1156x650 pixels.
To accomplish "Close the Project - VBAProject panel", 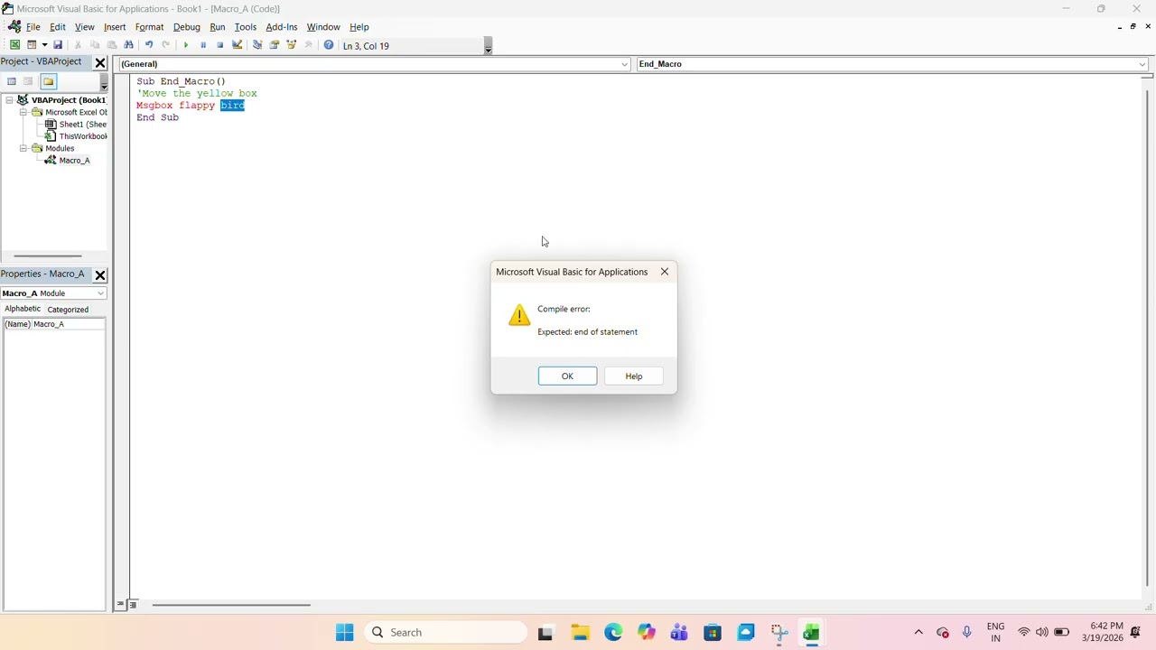I will tap(100, 62).
